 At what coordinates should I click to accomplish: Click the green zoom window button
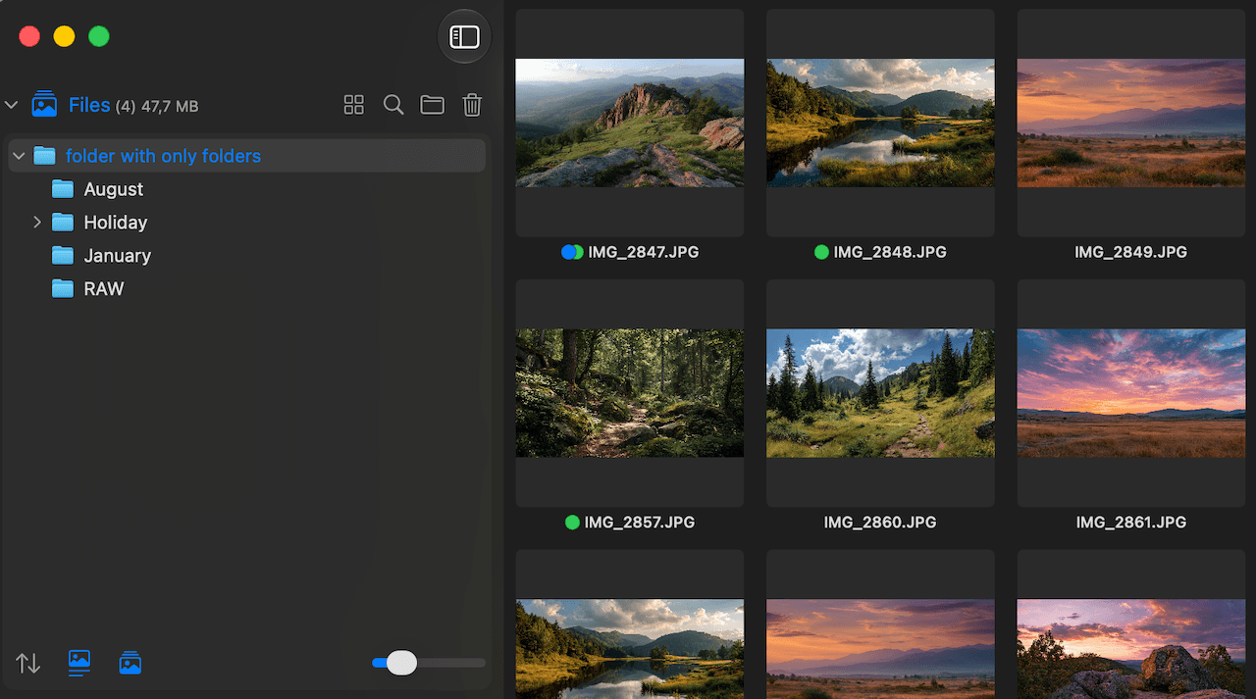coord(99,36)
